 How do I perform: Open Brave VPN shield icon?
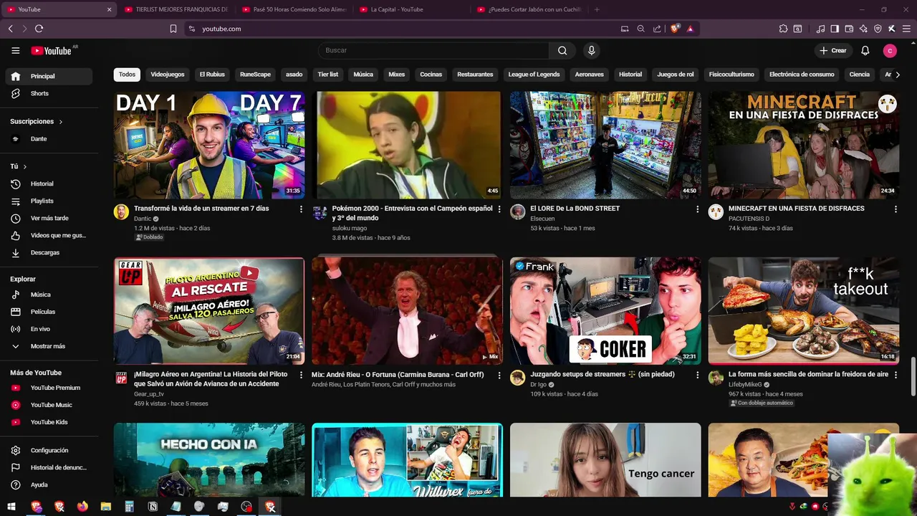click(x=878, y=29)
